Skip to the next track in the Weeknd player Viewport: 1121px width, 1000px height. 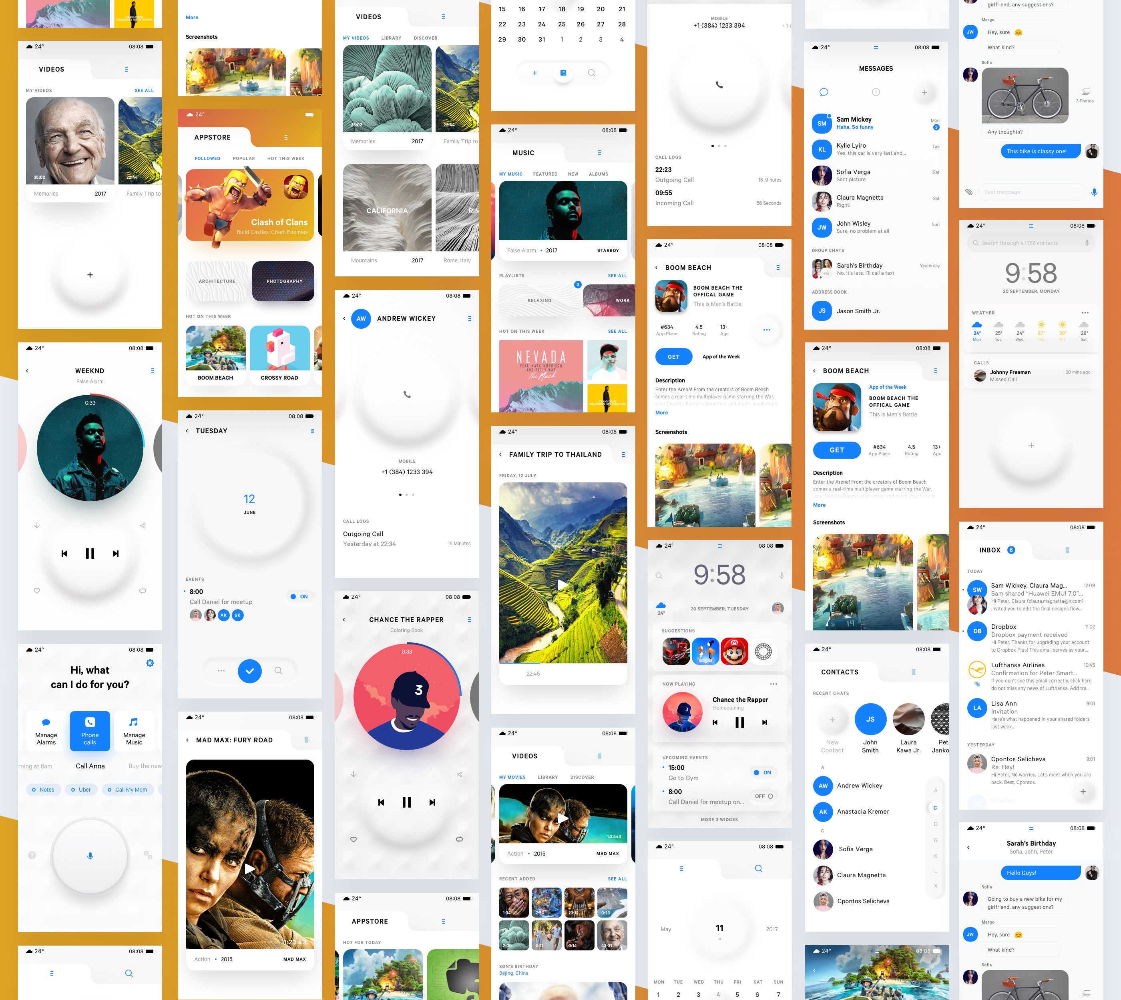[116, 553]
